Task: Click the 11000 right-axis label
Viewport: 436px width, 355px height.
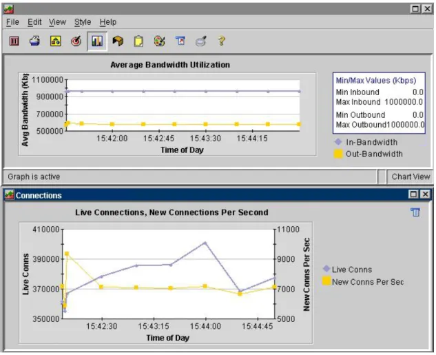Action: point(289,230)
